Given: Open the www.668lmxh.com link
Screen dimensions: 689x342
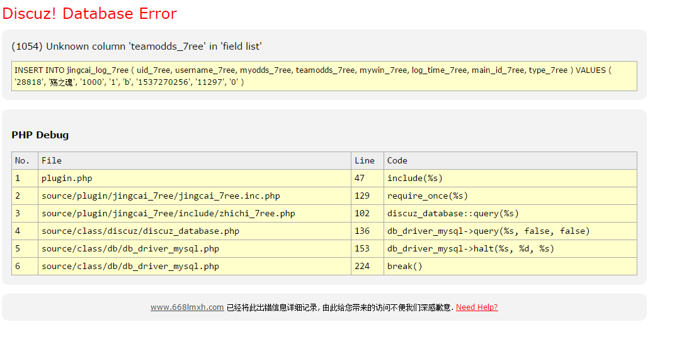Looking at the screenshot, I should click(187, 307).
